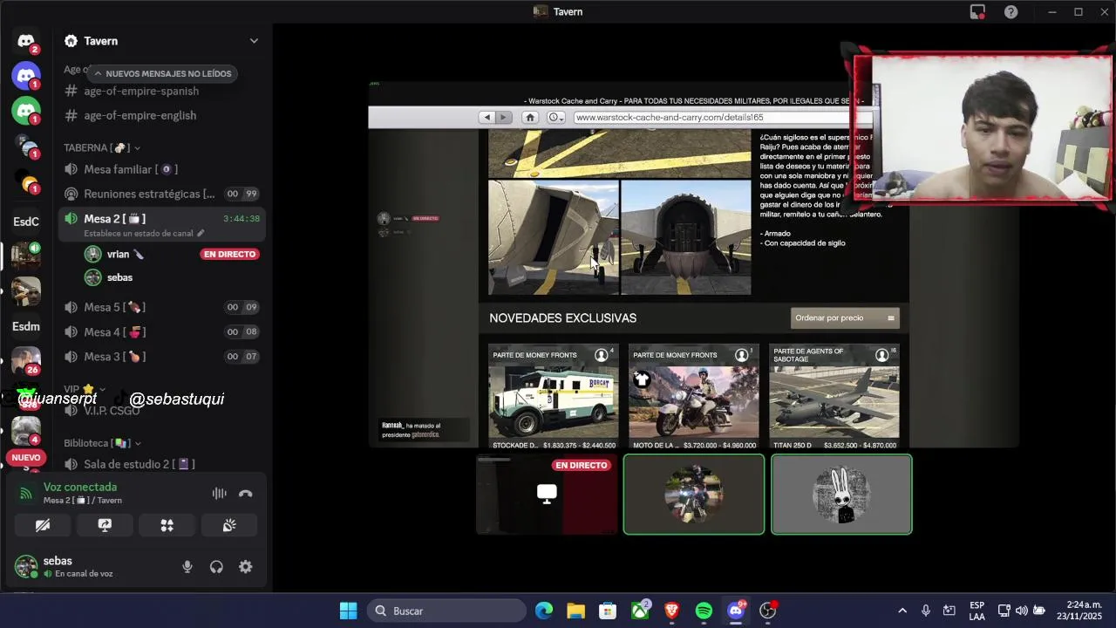Open OBS Studio from taskbar
The width and height of the screenshot is (1116, 628).
[767, 611]
